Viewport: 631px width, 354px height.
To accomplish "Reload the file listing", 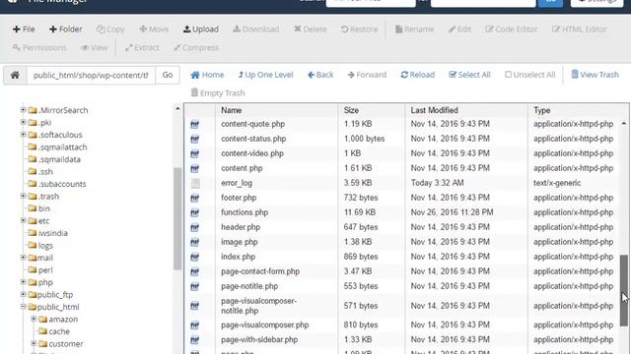I will pyautogui.click(x=418, y=75).
